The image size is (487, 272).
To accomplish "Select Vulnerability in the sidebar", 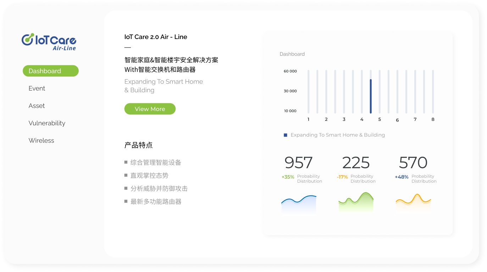I will point(47,123).
